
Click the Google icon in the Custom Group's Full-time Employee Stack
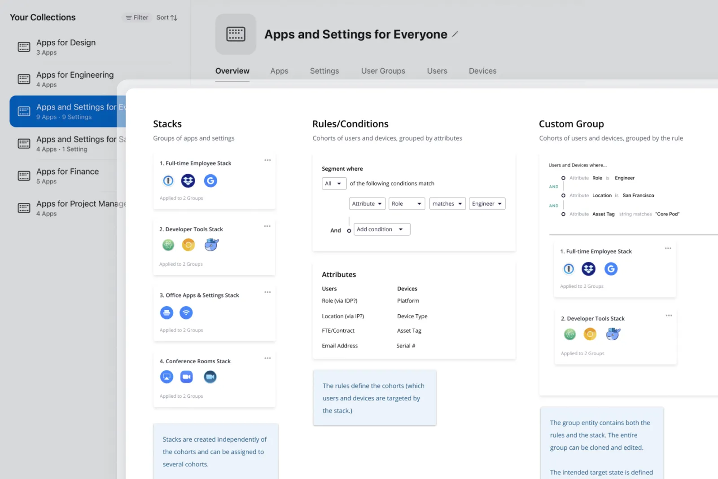611,268
